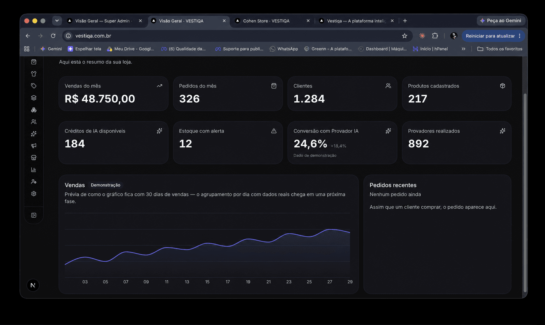
Task: Open the Chrome apps grid icon
Action: point(27,49)
